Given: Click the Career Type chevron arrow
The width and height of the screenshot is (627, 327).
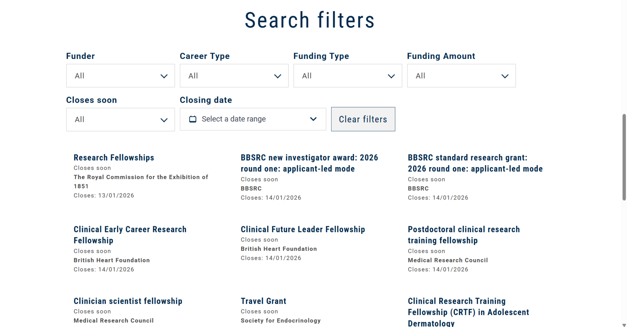Looking at the screenshot, I should [278, 76].
